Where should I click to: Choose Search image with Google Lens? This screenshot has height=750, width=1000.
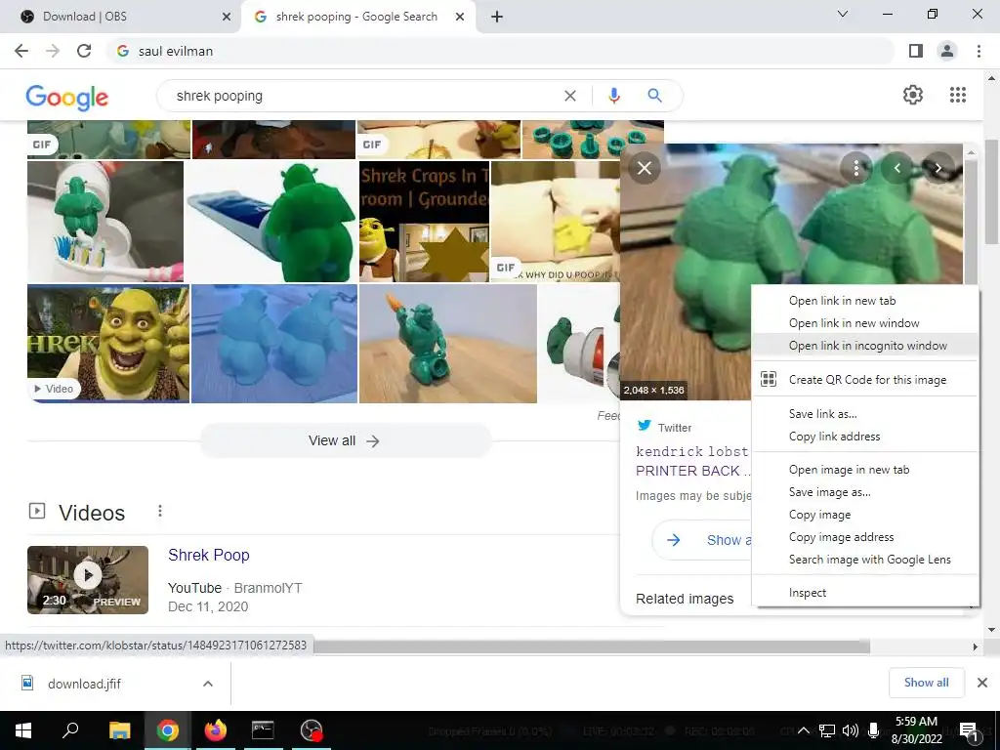(865, 560)
